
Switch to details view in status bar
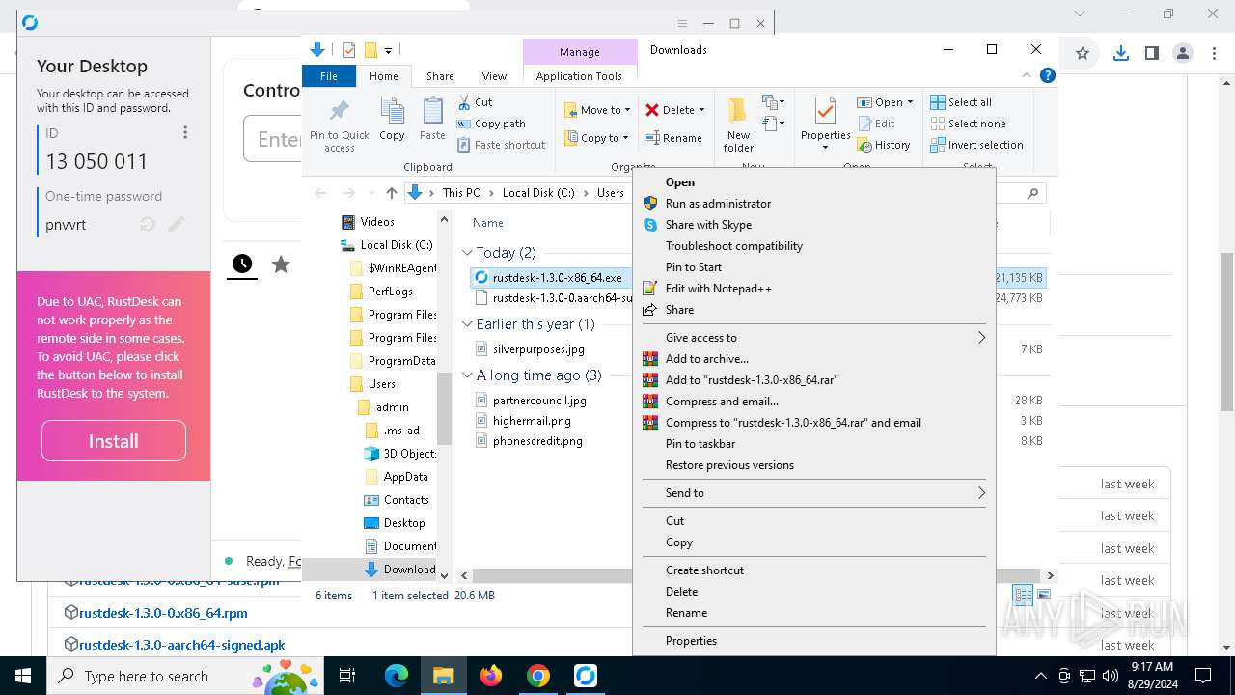pyautogui.click(x=1023, y=595)
